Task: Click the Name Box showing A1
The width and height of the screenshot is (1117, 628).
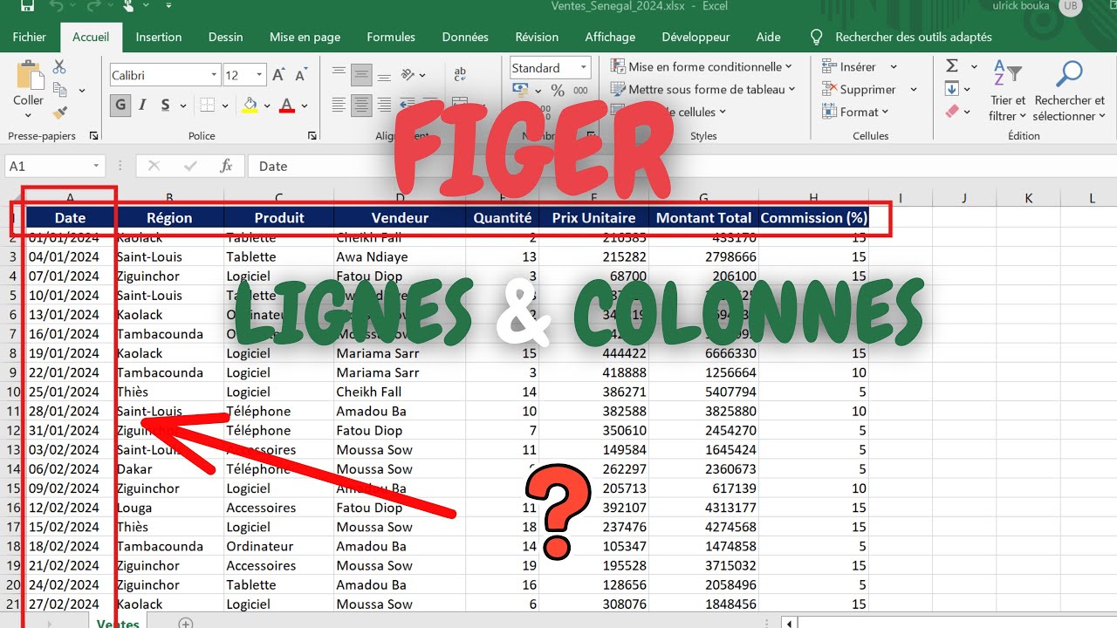Action: pyautogui.click(x=55, y=166)
